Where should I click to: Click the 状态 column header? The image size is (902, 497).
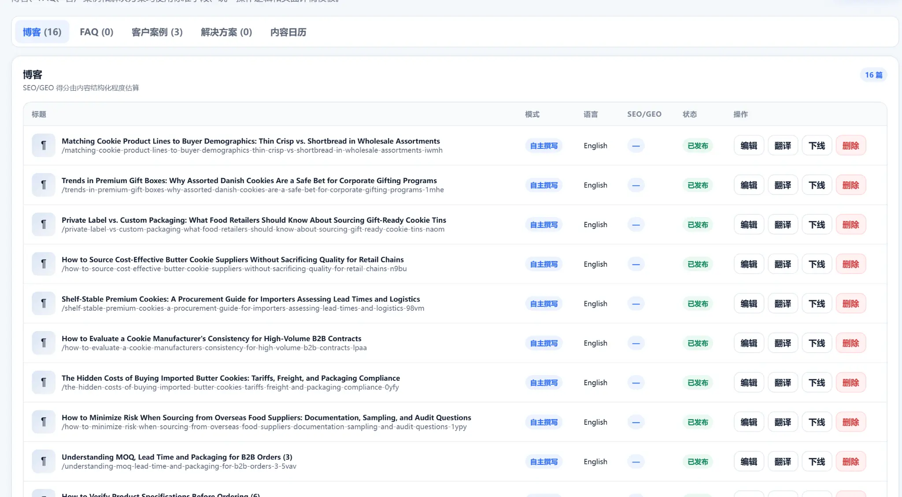pyautogui.click(x=690, y=114)
